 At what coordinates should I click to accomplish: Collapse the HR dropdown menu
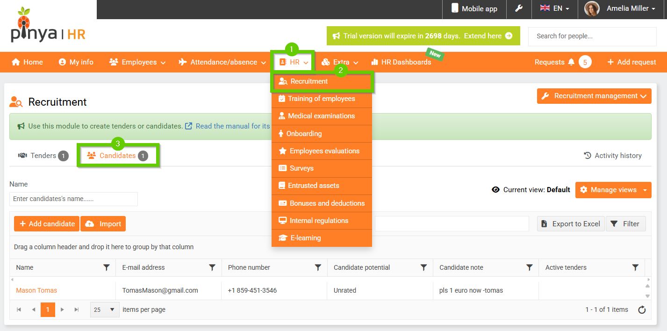pyautogui.click(x=294, y=62)
